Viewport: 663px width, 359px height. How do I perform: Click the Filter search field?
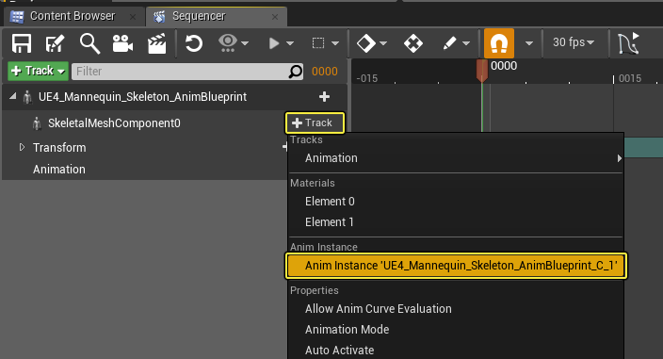[x=187, y=71]
